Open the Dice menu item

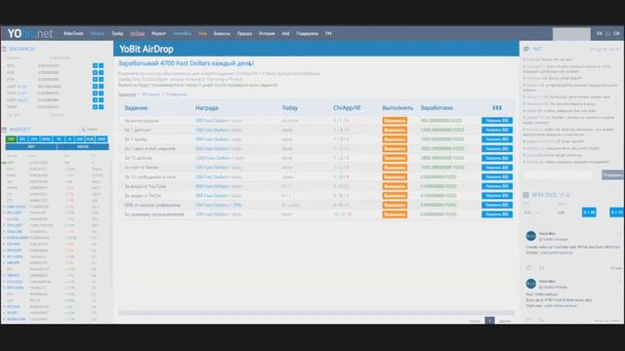point(202,33)
